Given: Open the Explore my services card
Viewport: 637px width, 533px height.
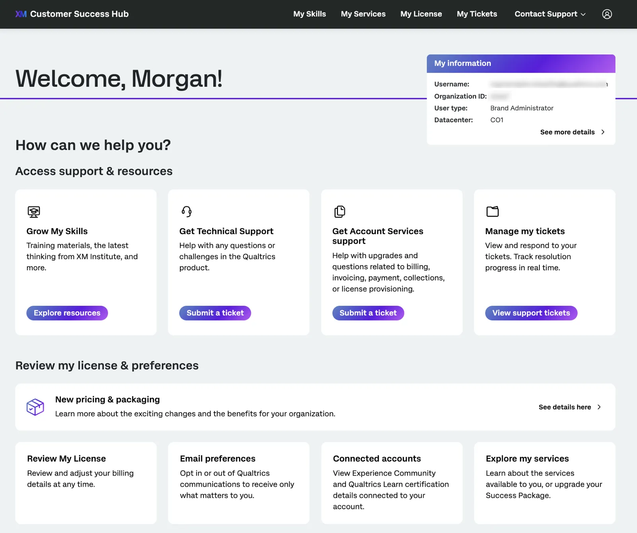Looking at the screenshot, I should [x=545, y=483].
